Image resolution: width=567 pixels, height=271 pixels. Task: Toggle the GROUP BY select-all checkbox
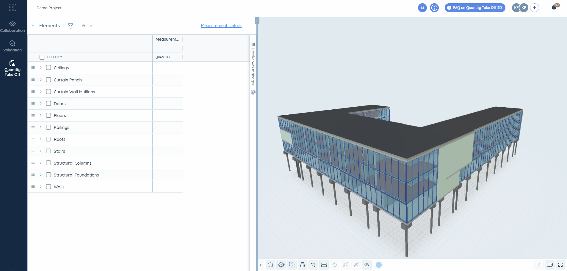pos(42,57)
